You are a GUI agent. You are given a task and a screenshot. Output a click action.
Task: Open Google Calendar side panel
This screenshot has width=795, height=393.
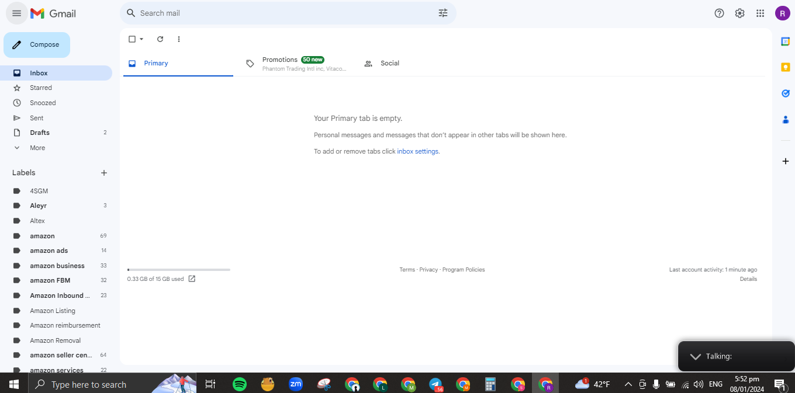coord(786,41)
